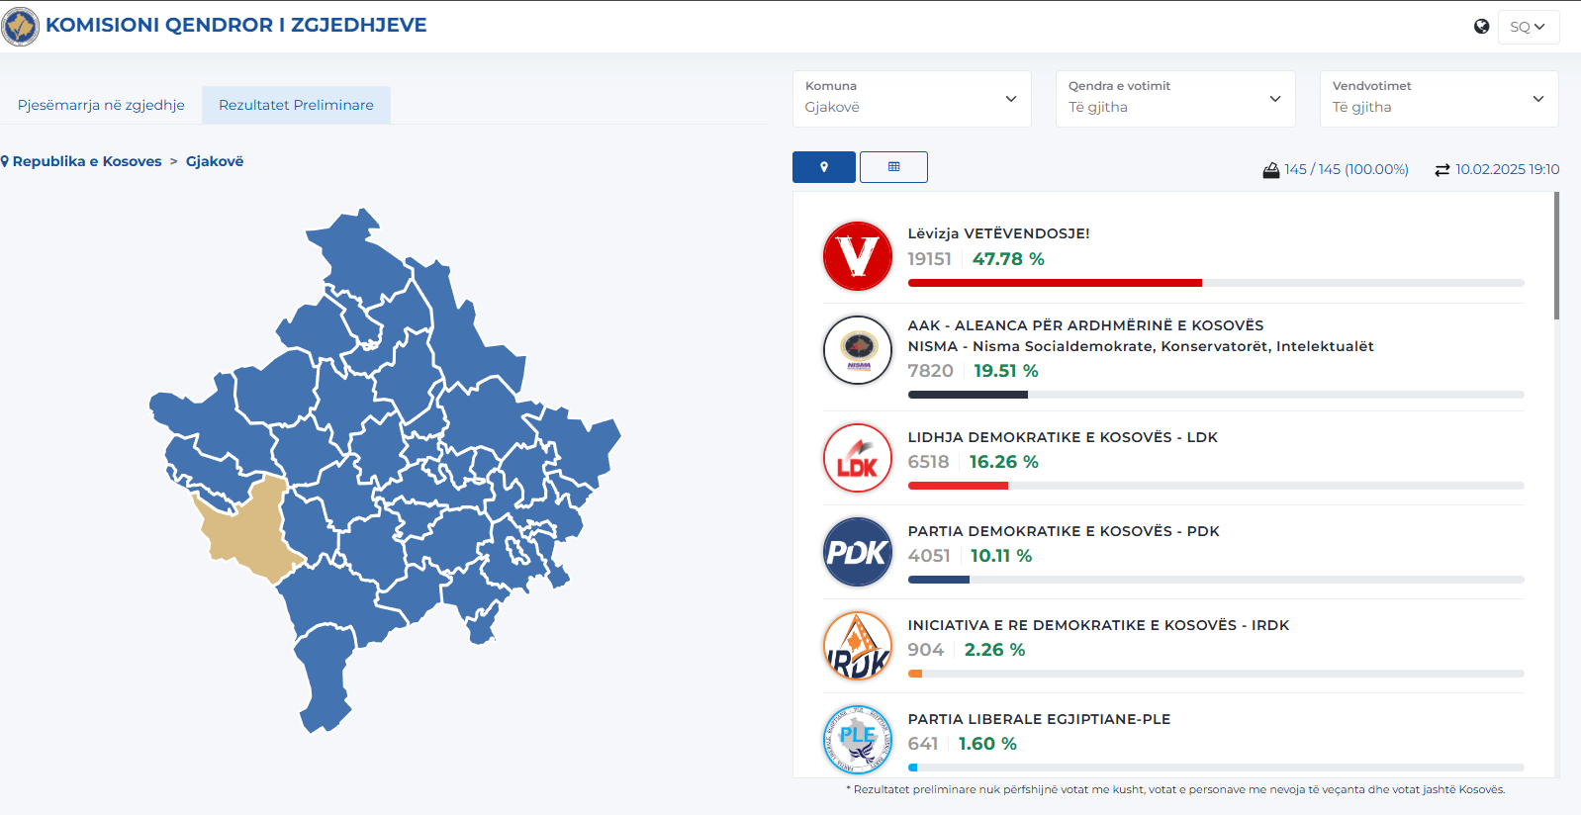Screen dimensions: 1581x815
Task: Click the 904 vote count
Action: tap(925, 650)
